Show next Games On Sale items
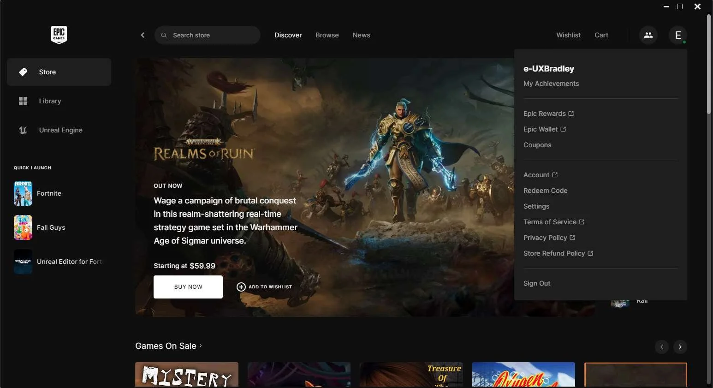This screenshot has width=713, height=388. (680, 347)
